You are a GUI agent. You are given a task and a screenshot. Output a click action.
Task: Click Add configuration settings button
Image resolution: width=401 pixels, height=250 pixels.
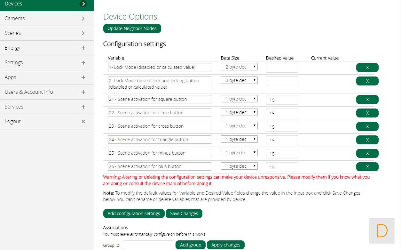134,214
